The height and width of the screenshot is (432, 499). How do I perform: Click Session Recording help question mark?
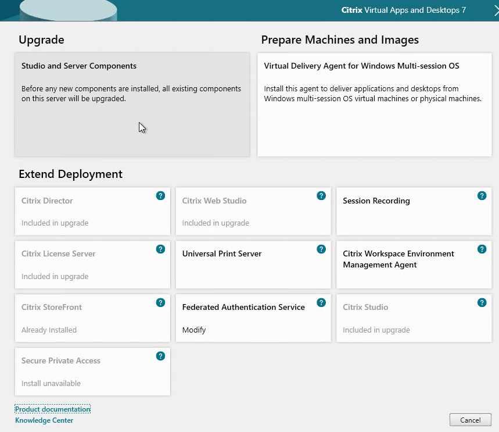[x=482, y=196]
